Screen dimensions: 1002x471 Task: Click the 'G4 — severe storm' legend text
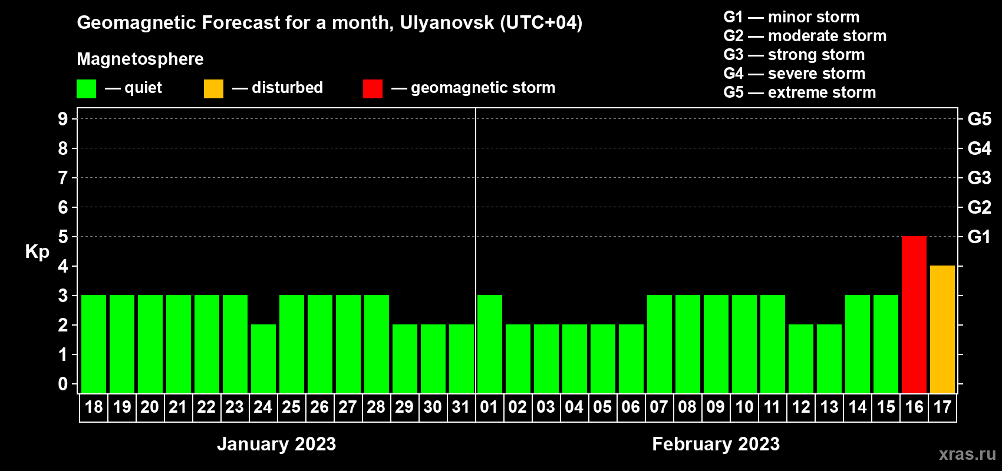(795, 74)
